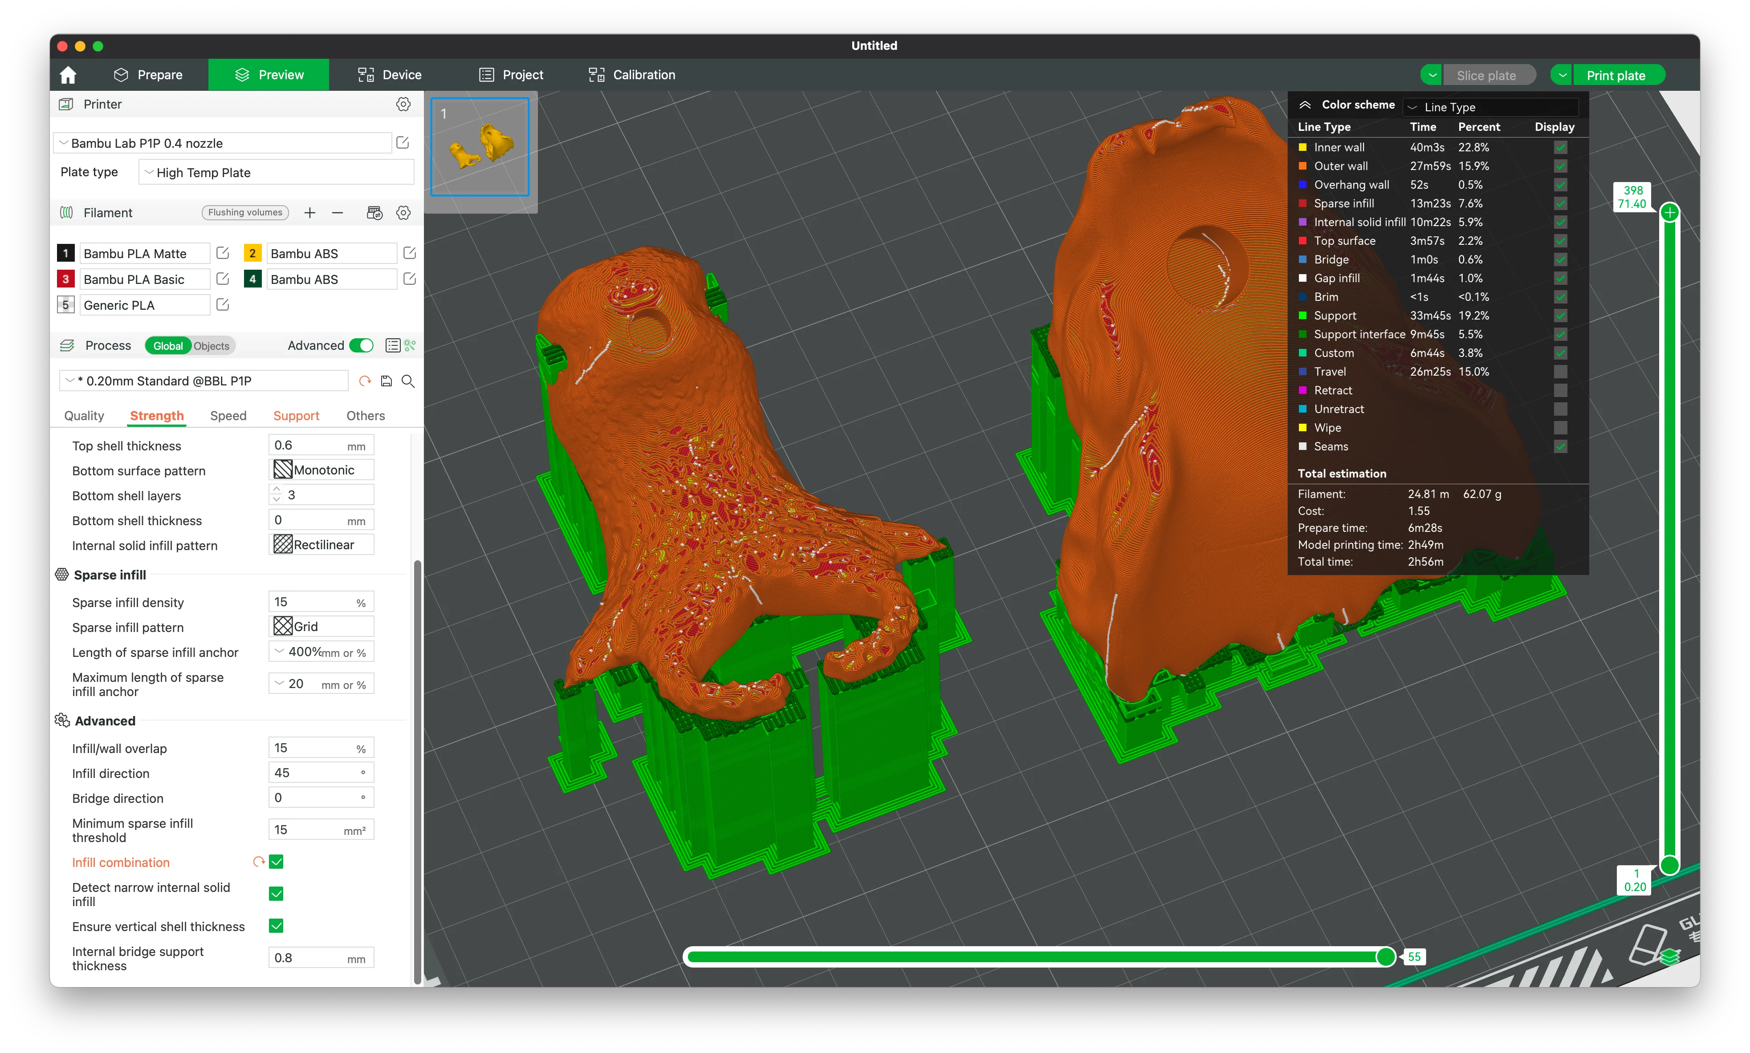This screenshot has width=1750, height=1053.
Task: Remove a filament with minus icon
Action: (x=338, y=213)
